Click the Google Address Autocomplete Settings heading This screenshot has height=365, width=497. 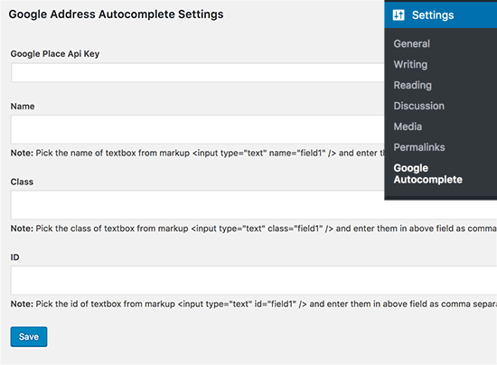116,14
